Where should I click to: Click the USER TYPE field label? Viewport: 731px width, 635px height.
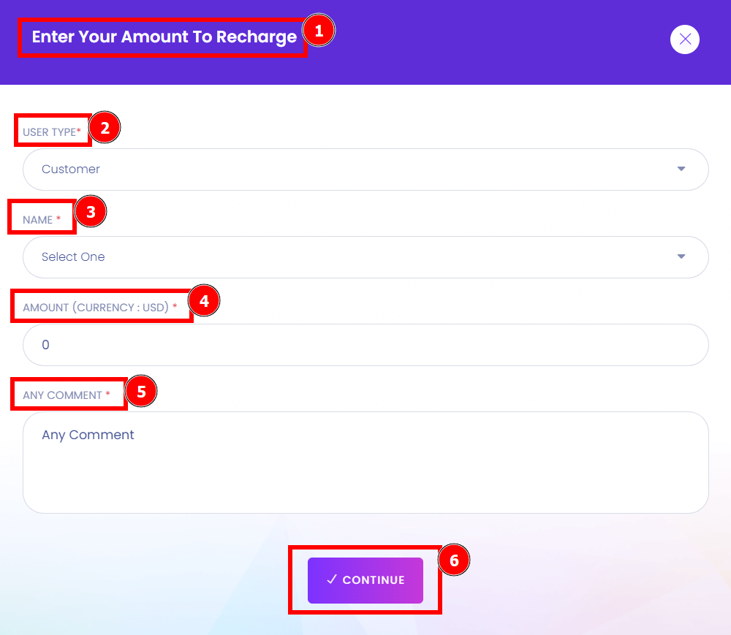click(x=52, y=132)
